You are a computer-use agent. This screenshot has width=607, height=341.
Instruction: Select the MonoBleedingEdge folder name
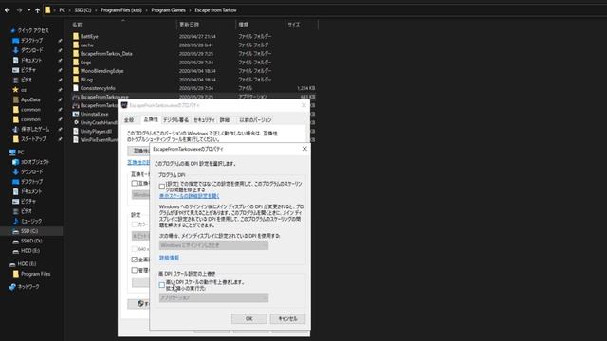pos(102,71)
